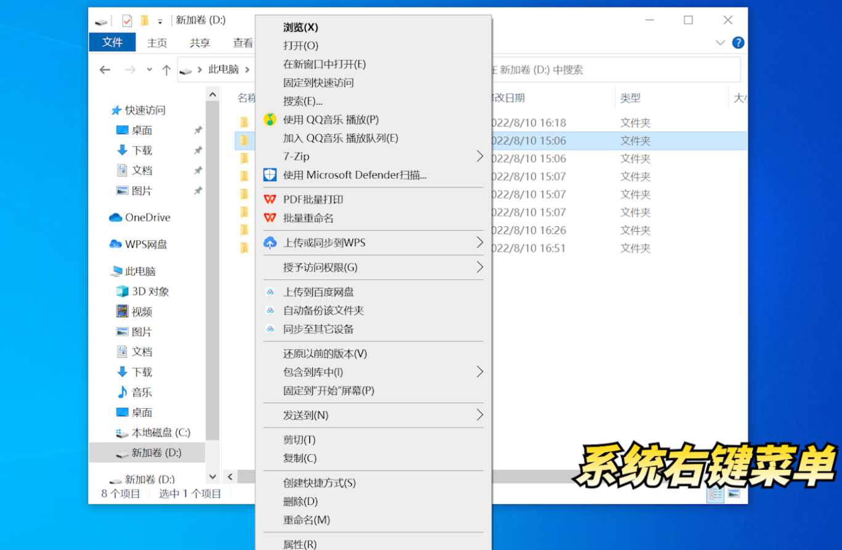Click the 类型 column header
842x550 pixels.
tap(631, 97)
